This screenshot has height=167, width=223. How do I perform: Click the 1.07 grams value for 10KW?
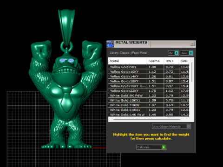click(x=152, y=105)
